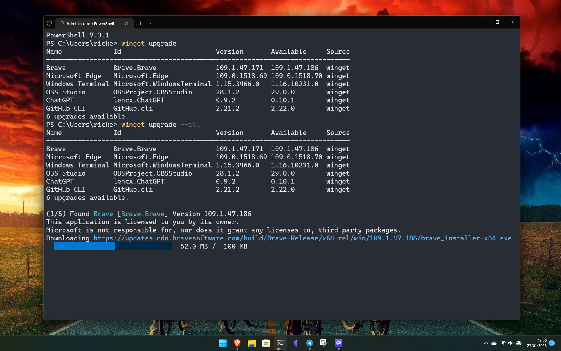Expand hidden icons in the system tray
Viewport: 561px width, 351px height.
point(486,343)
